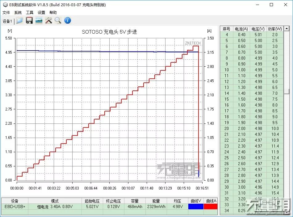Click the ZKETECH label on chart
This screenshot has height=217, width=293.
[193, 43]
